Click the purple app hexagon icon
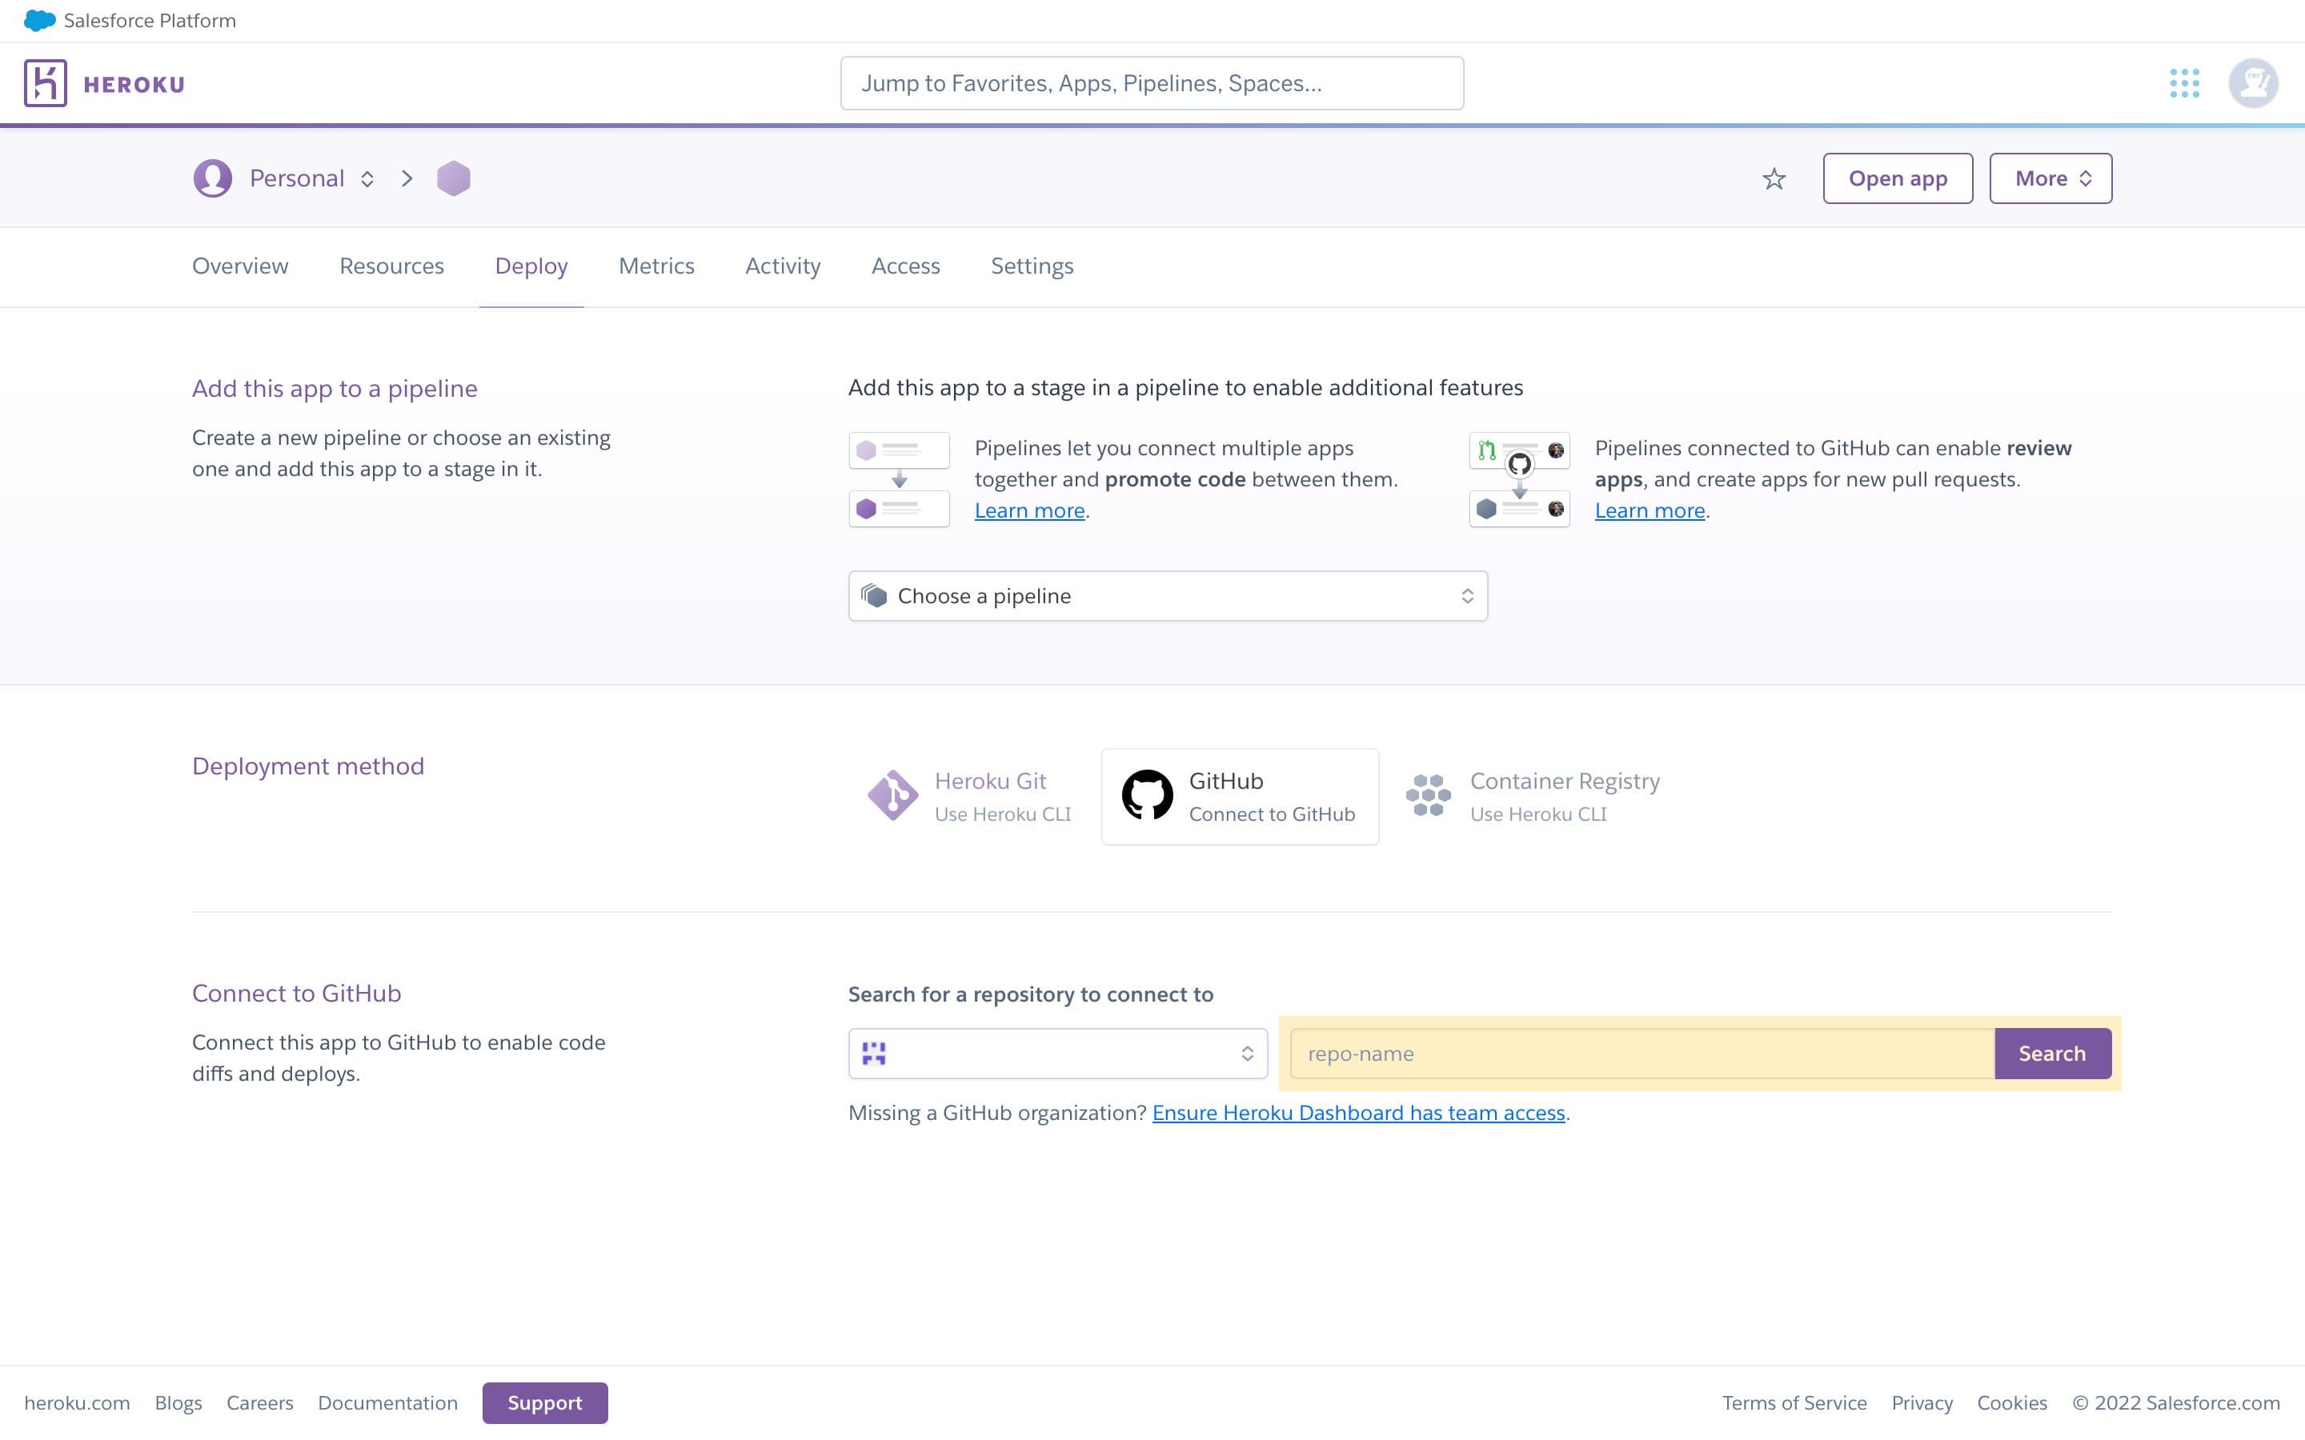 [x=453, y=179]
